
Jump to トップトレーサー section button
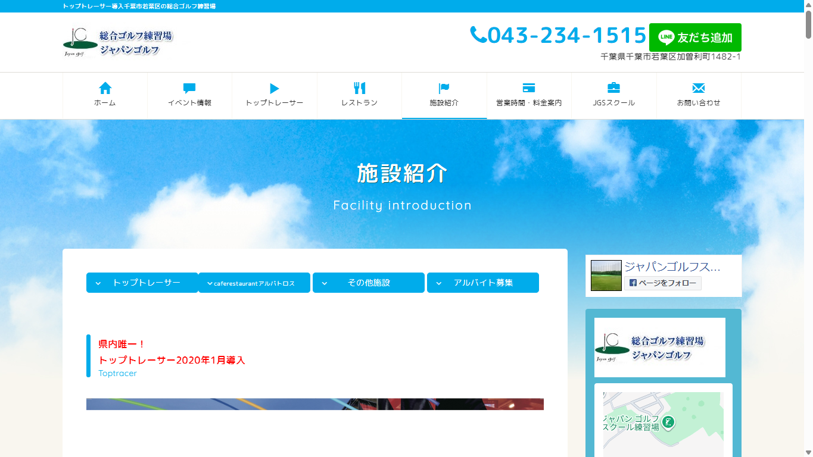142,283
